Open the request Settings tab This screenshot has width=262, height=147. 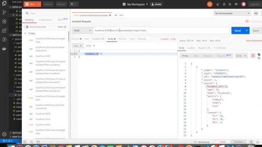click(x=142, y=39)
